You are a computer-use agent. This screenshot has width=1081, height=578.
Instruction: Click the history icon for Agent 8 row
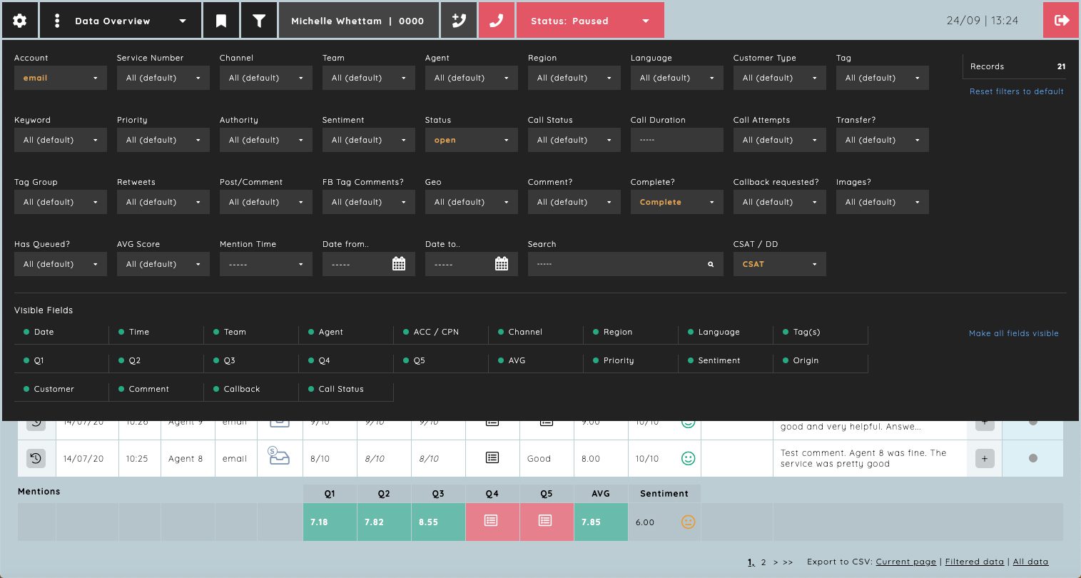point(36,458)
